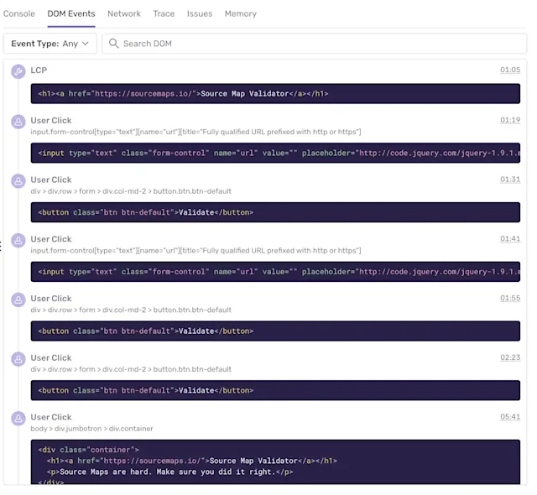Click user icon for 02:23 click event
Screen dimensions: 537x495
coord(18,359)
